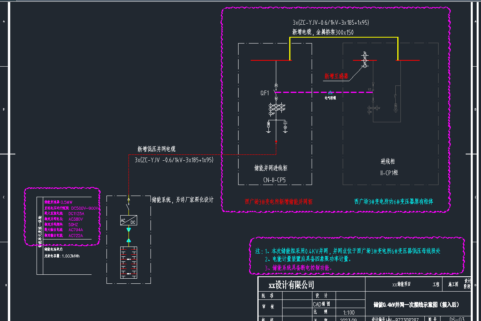
Task: Click the red arrow at cable end
Action: coord(276,142)
